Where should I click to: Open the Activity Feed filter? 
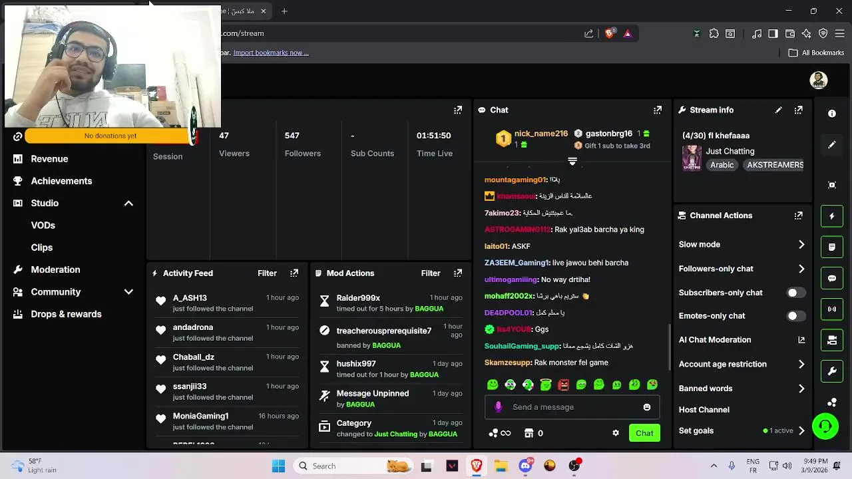point(267,273)
